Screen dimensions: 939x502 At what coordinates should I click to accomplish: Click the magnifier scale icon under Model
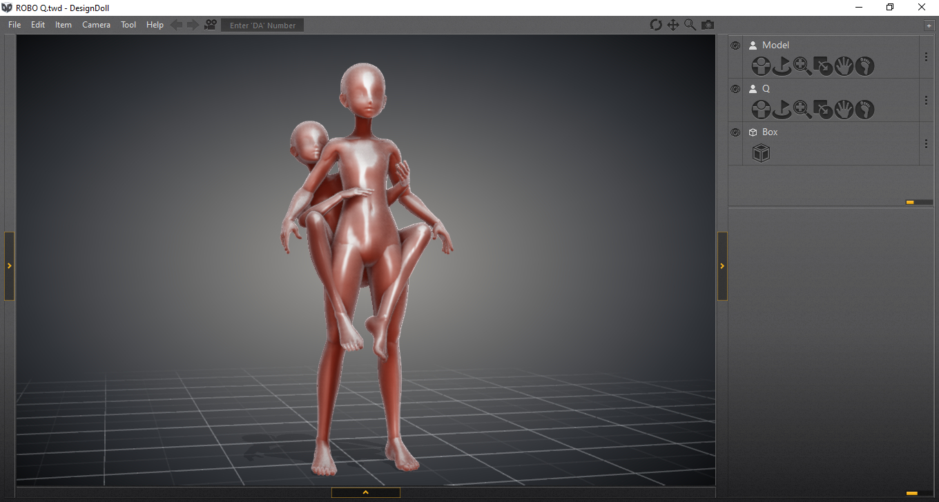click(x=802, y=66)
